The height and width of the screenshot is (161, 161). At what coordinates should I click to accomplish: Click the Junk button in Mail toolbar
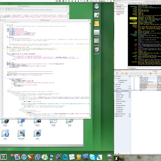[x=126, y=74]
